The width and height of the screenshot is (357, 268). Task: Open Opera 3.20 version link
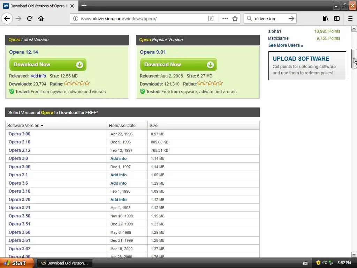(x=20, y=199)
